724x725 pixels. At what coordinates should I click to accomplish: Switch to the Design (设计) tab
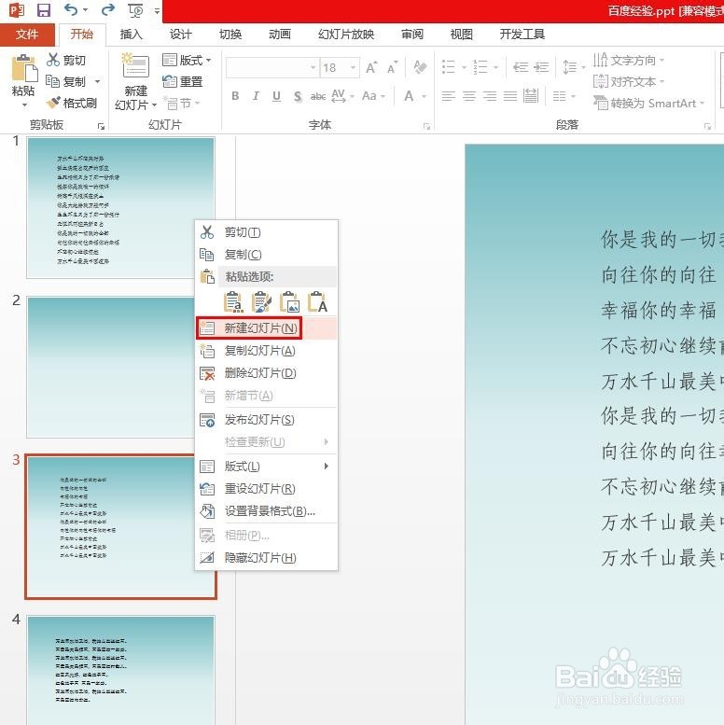[x=180, y=35]
